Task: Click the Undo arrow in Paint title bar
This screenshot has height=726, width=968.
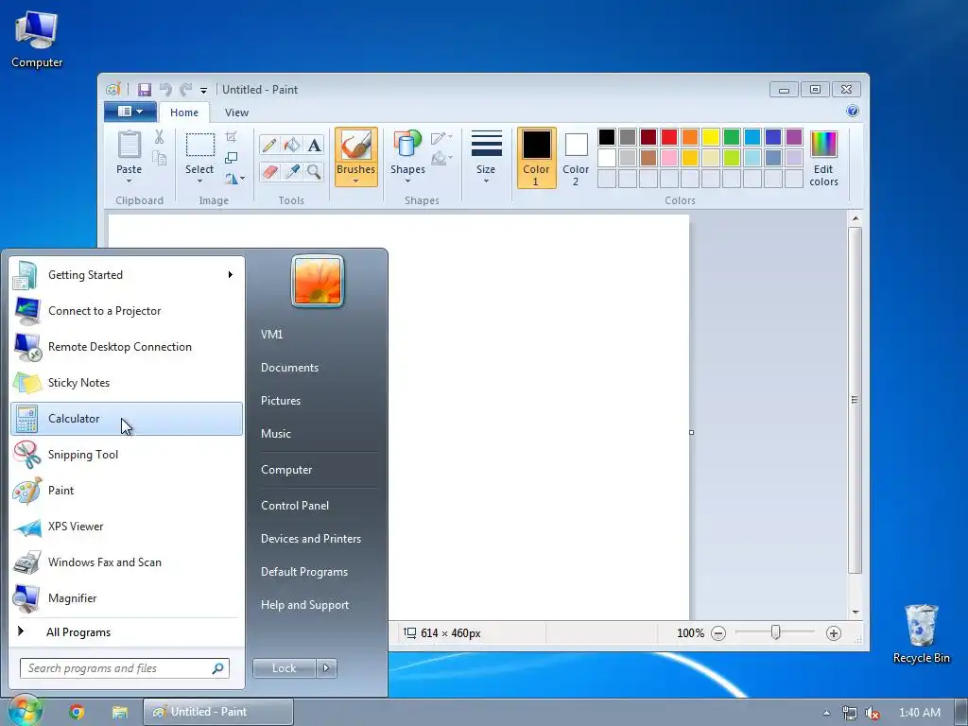Action: pos(164,90)
